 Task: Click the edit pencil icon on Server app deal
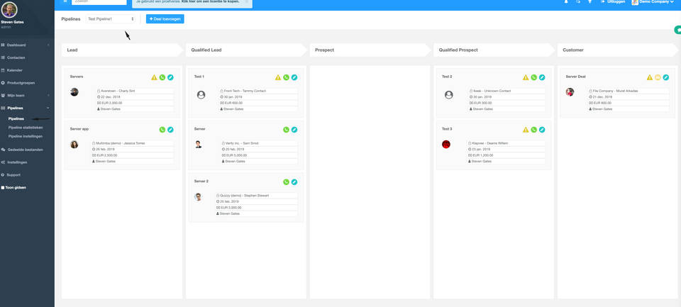point(170,130)
